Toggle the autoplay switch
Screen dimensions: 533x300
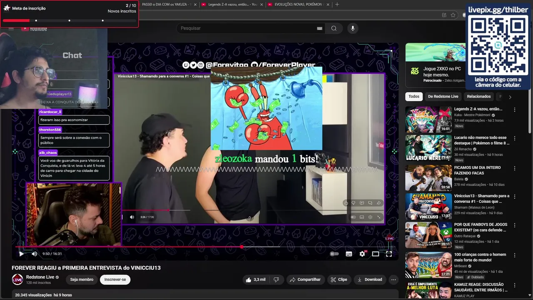point(334,254)
